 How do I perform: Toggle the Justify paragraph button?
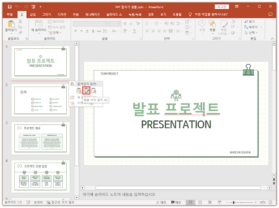[165, 31]
